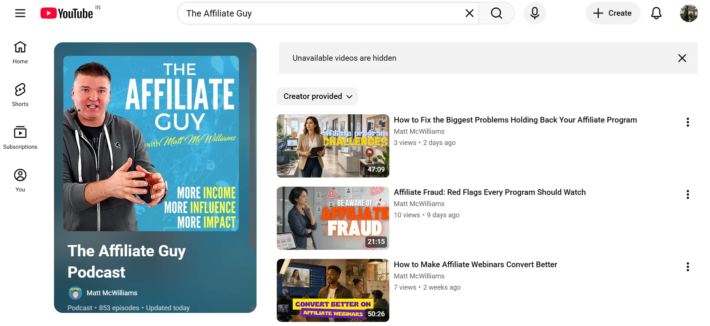Screen dimensions: 710x326
Task: Click the '853 episodes' text
Action: coord(119,308)
